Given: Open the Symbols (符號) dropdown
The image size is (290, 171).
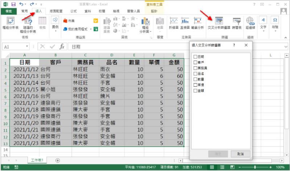Looking at the screenshot, I should [x=275, y=24].
